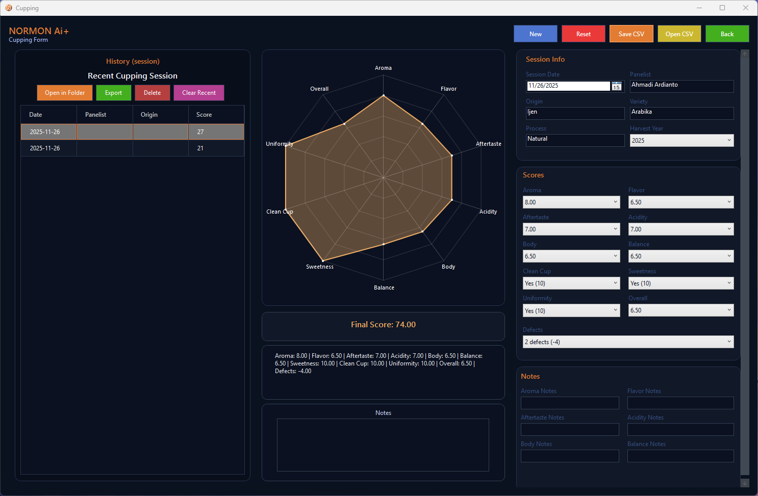Open the calendar picker for Session Date
758x496 pixels.
[617, 86]
